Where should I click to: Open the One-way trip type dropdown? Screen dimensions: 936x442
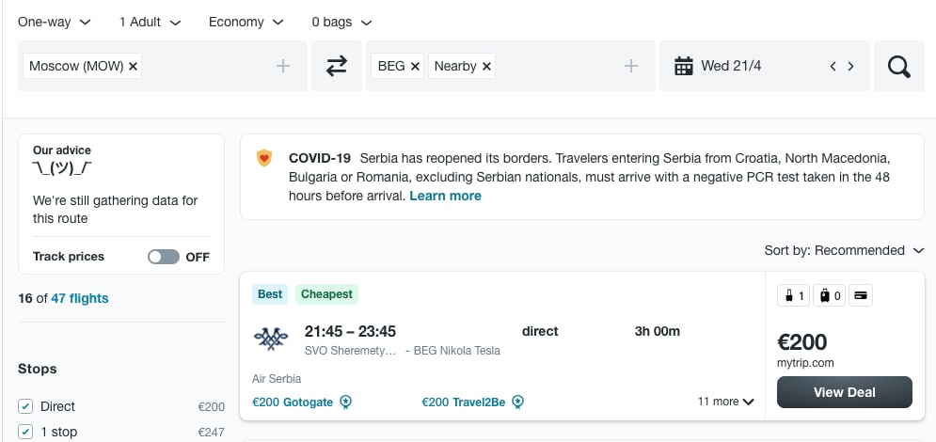[55, 22]
